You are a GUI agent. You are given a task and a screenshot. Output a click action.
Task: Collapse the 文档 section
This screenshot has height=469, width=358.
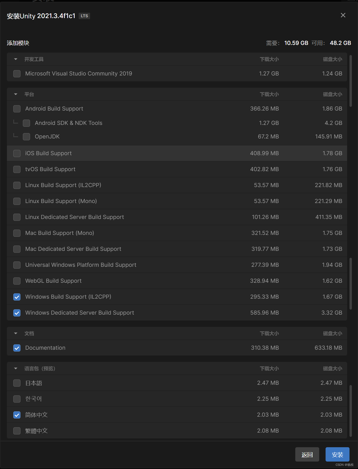click(x=16, y=333)
